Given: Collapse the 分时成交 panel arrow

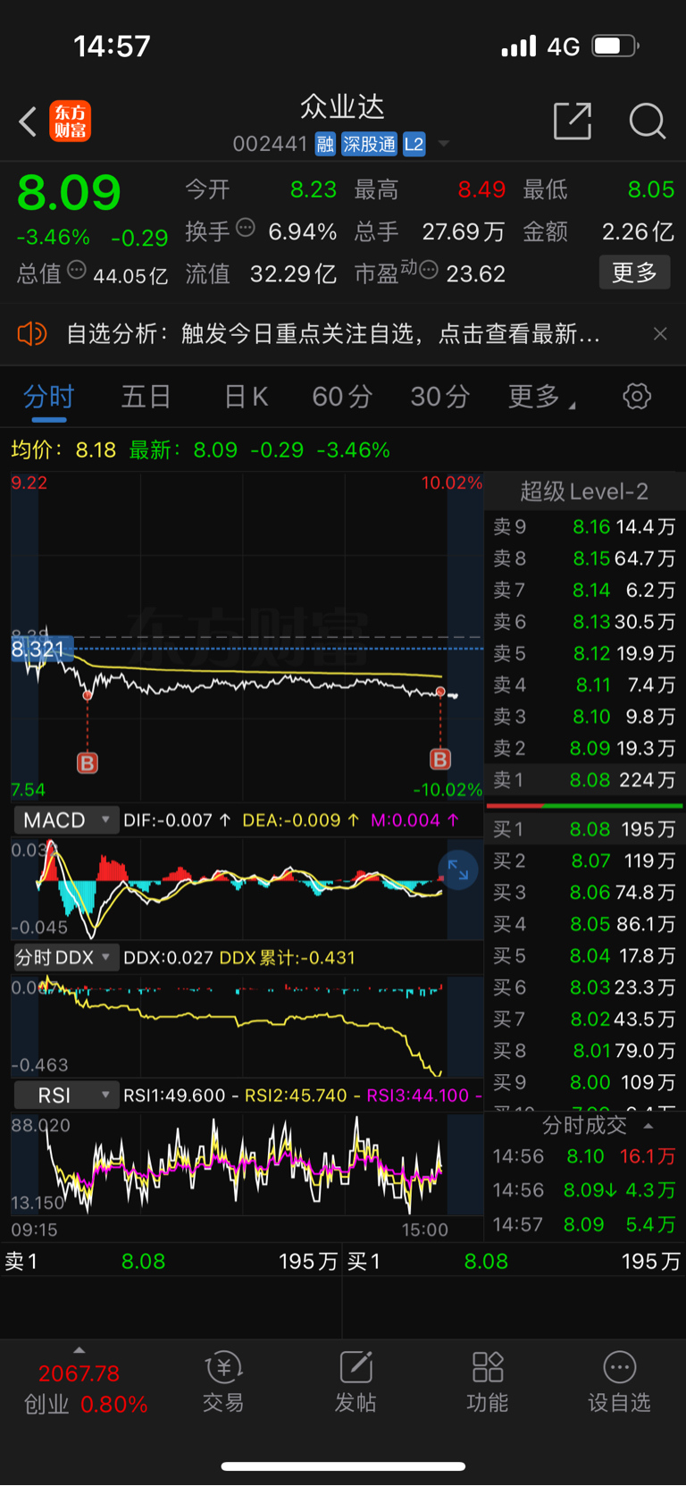Looking at the screenshot, I should pyautogui.click(x=648, y=1126).
